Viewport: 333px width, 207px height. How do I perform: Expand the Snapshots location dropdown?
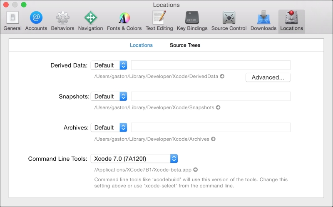[109, 96]
